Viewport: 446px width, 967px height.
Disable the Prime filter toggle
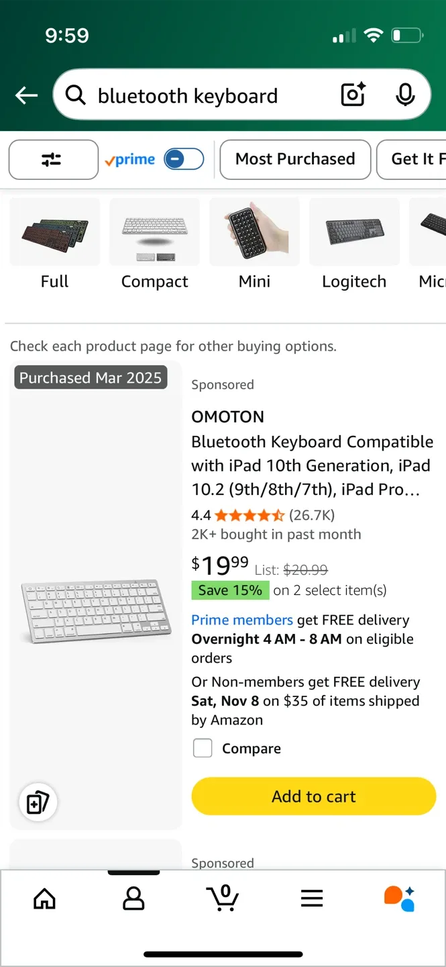point(182,159)
